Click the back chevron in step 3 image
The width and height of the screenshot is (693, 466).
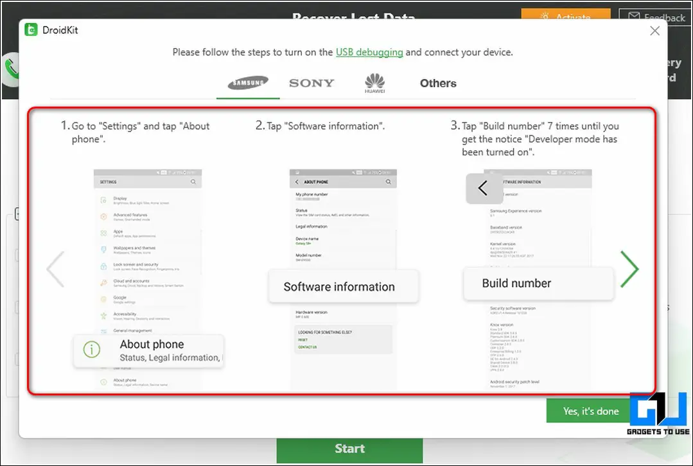484,189
